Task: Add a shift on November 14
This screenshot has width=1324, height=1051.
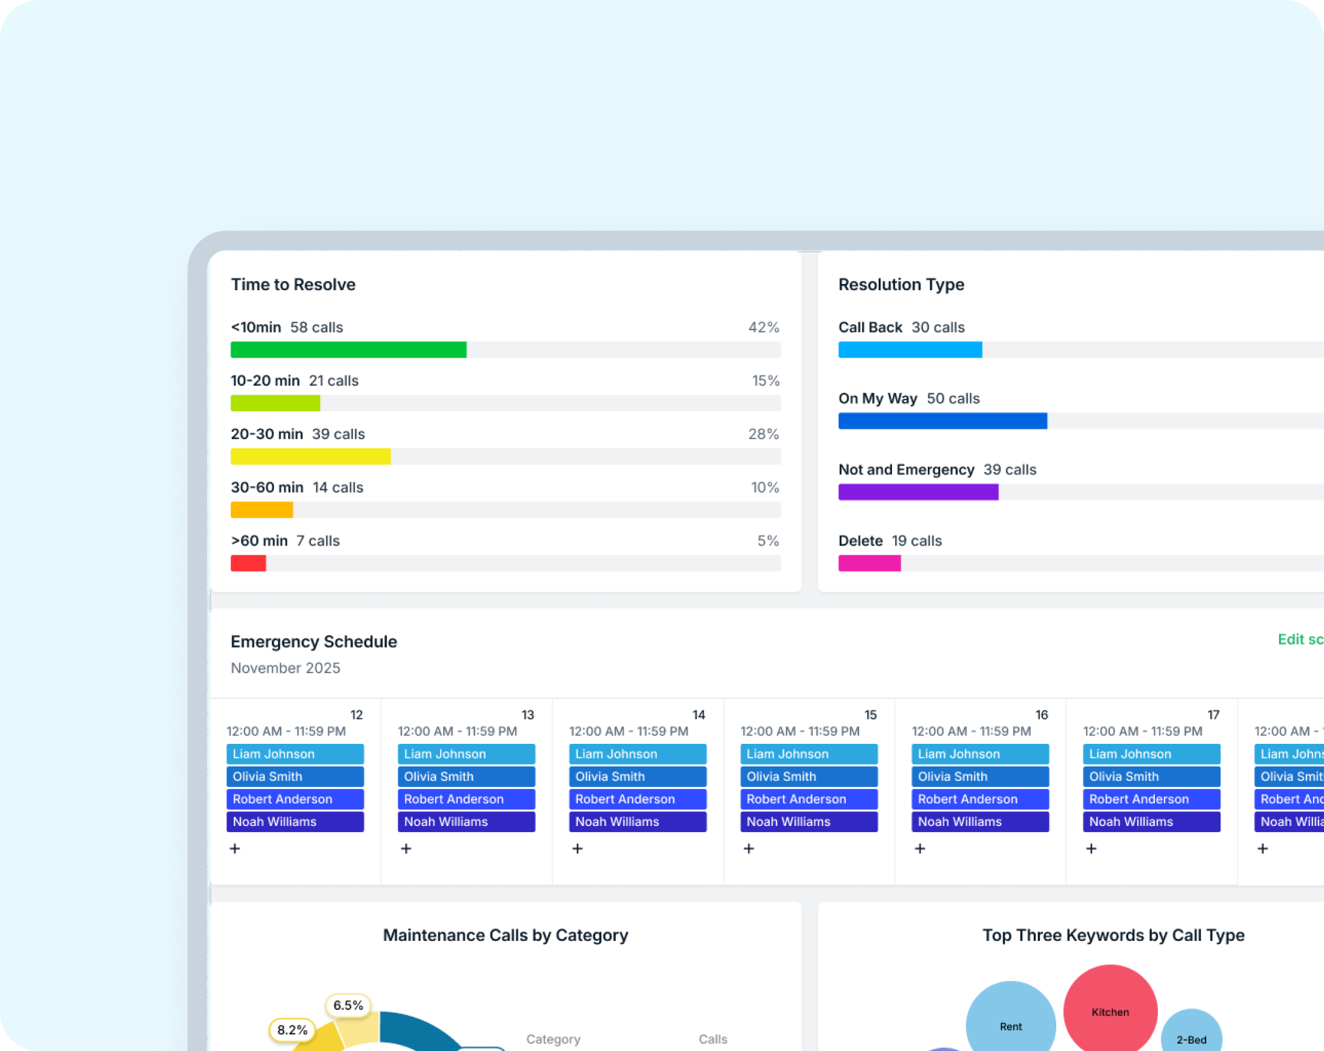Action: (577, 848)
